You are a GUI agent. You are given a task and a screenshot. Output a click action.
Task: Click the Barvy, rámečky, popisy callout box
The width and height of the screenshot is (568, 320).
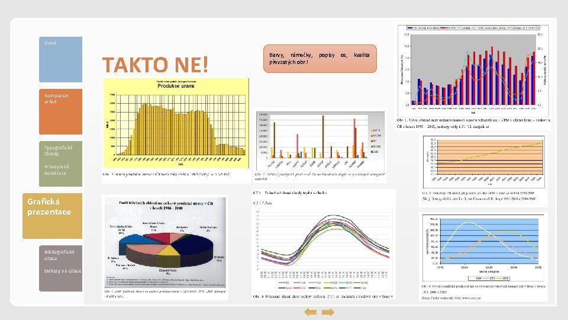tap(320, 59)
